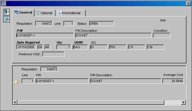Click the upper Requisition field 194572
192x111 pixels.
pyautogui.click(x=44, y=24)
